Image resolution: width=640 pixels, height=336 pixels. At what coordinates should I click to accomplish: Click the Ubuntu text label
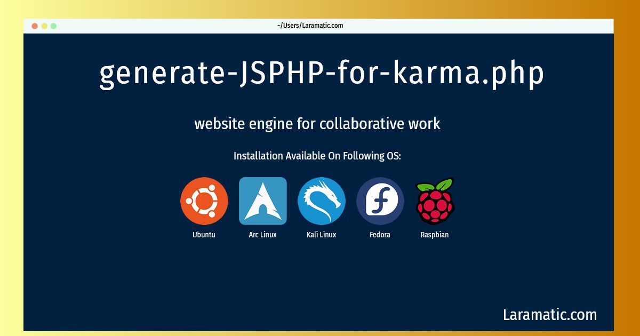204,235
